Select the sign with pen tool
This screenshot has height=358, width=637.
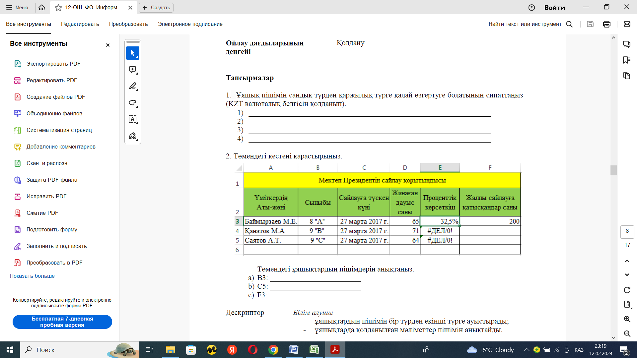132,136
